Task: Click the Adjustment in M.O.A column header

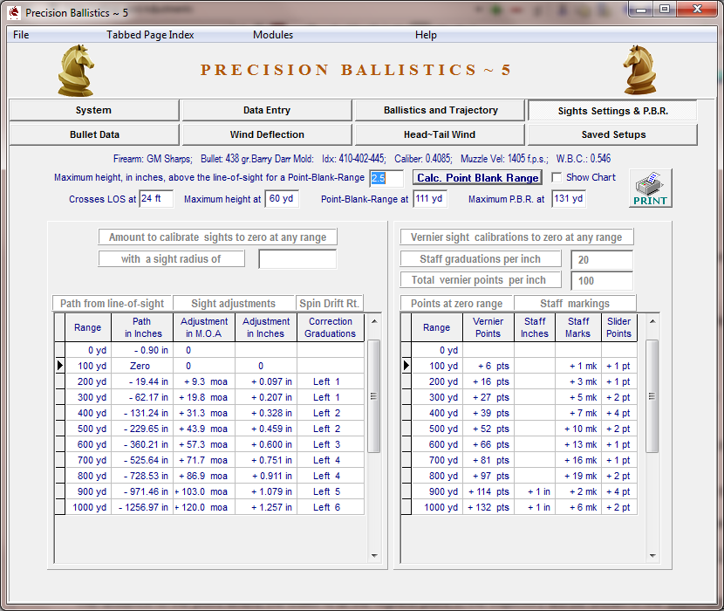Action: click(204, 327)
